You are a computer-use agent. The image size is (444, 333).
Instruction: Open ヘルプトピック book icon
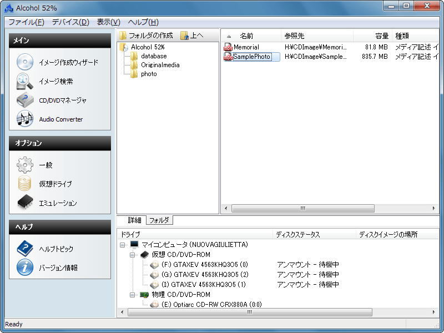point(25,248)
